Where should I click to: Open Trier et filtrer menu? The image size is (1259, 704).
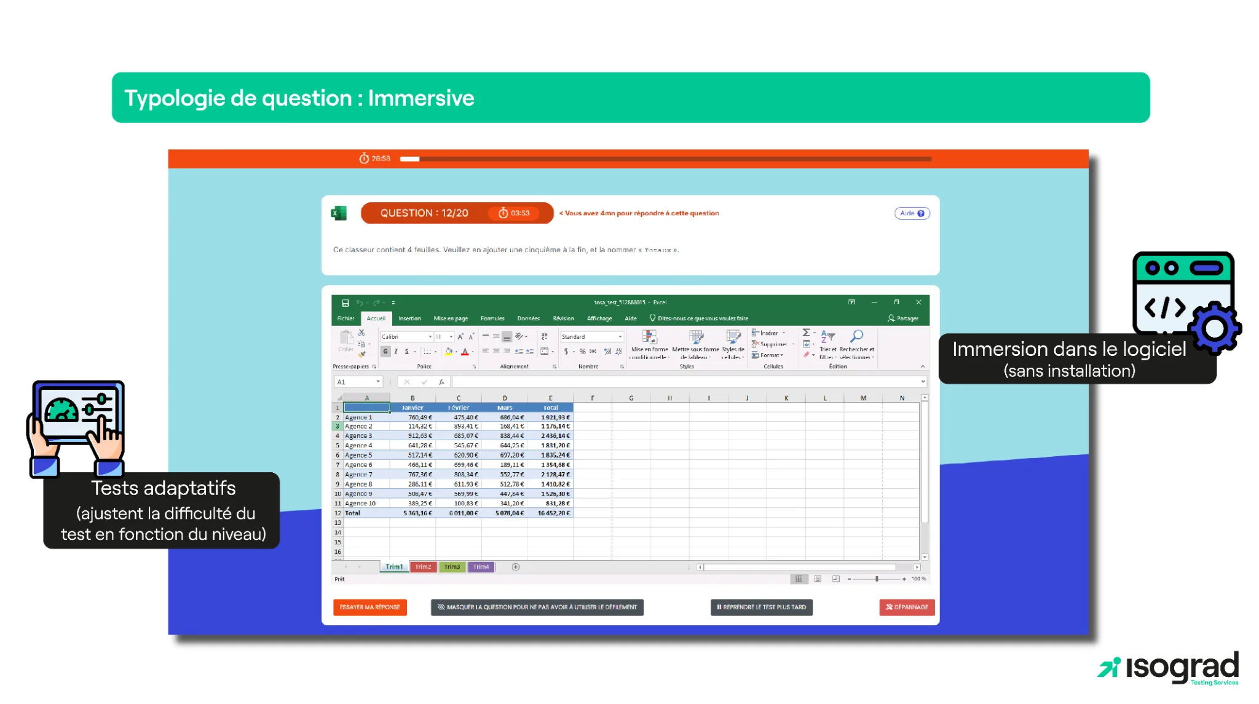[828, 344]
